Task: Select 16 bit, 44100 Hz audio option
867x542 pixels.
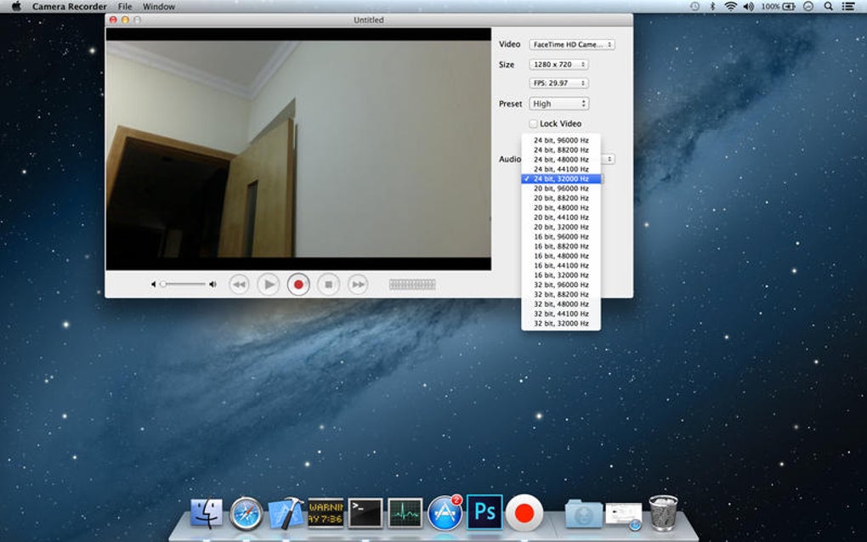Action: point(561,266)
